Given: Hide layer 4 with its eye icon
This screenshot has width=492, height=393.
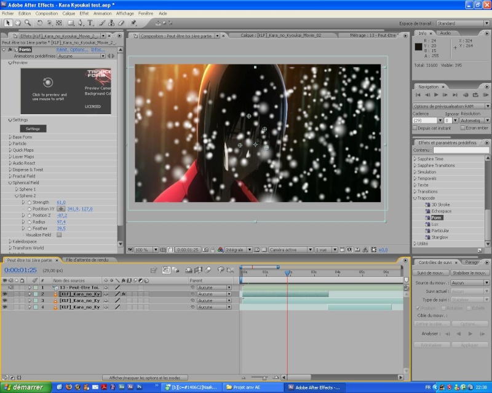Looking at the screenshot, I should [x=5, y=307].
